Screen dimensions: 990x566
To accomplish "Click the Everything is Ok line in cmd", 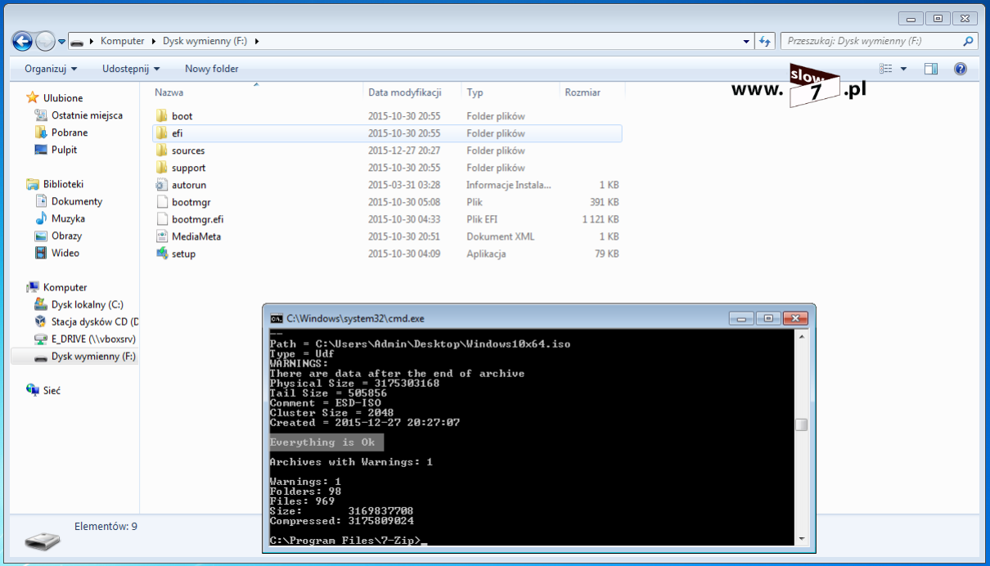I will point(322,442).
